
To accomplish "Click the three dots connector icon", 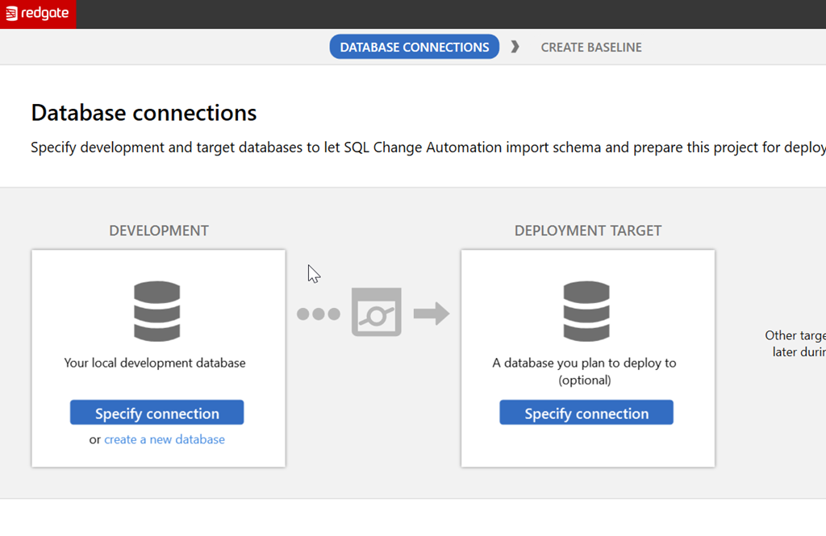I will pyautogui.click(x=318, y=314).
